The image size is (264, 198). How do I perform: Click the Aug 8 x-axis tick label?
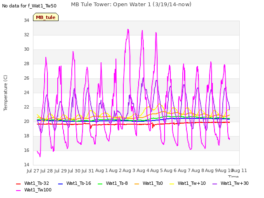point(198,170)
